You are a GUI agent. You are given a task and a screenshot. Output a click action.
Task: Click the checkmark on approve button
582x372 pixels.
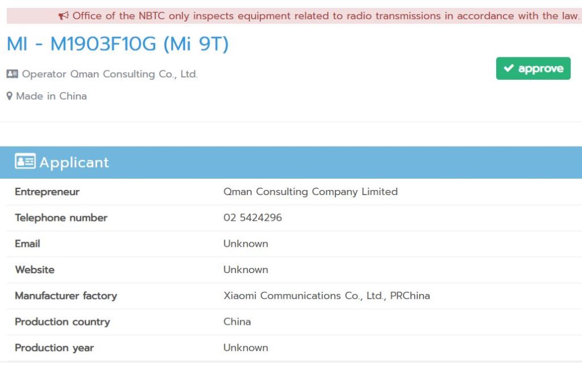click(x=509, y=68)
